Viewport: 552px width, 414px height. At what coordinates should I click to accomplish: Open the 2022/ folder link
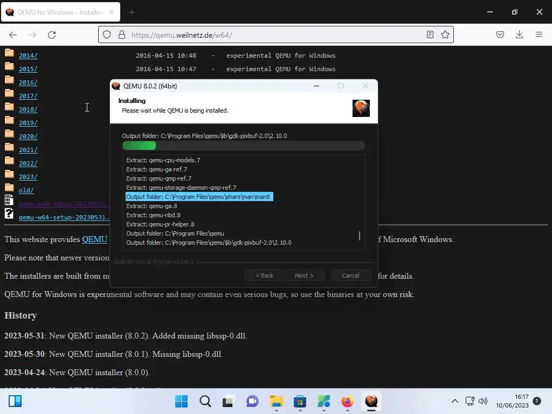pos(28,163)
